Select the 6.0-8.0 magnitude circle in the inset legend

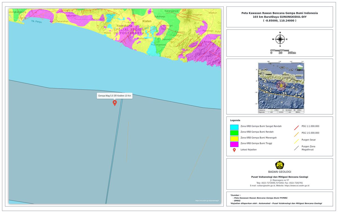coord(278,112)
